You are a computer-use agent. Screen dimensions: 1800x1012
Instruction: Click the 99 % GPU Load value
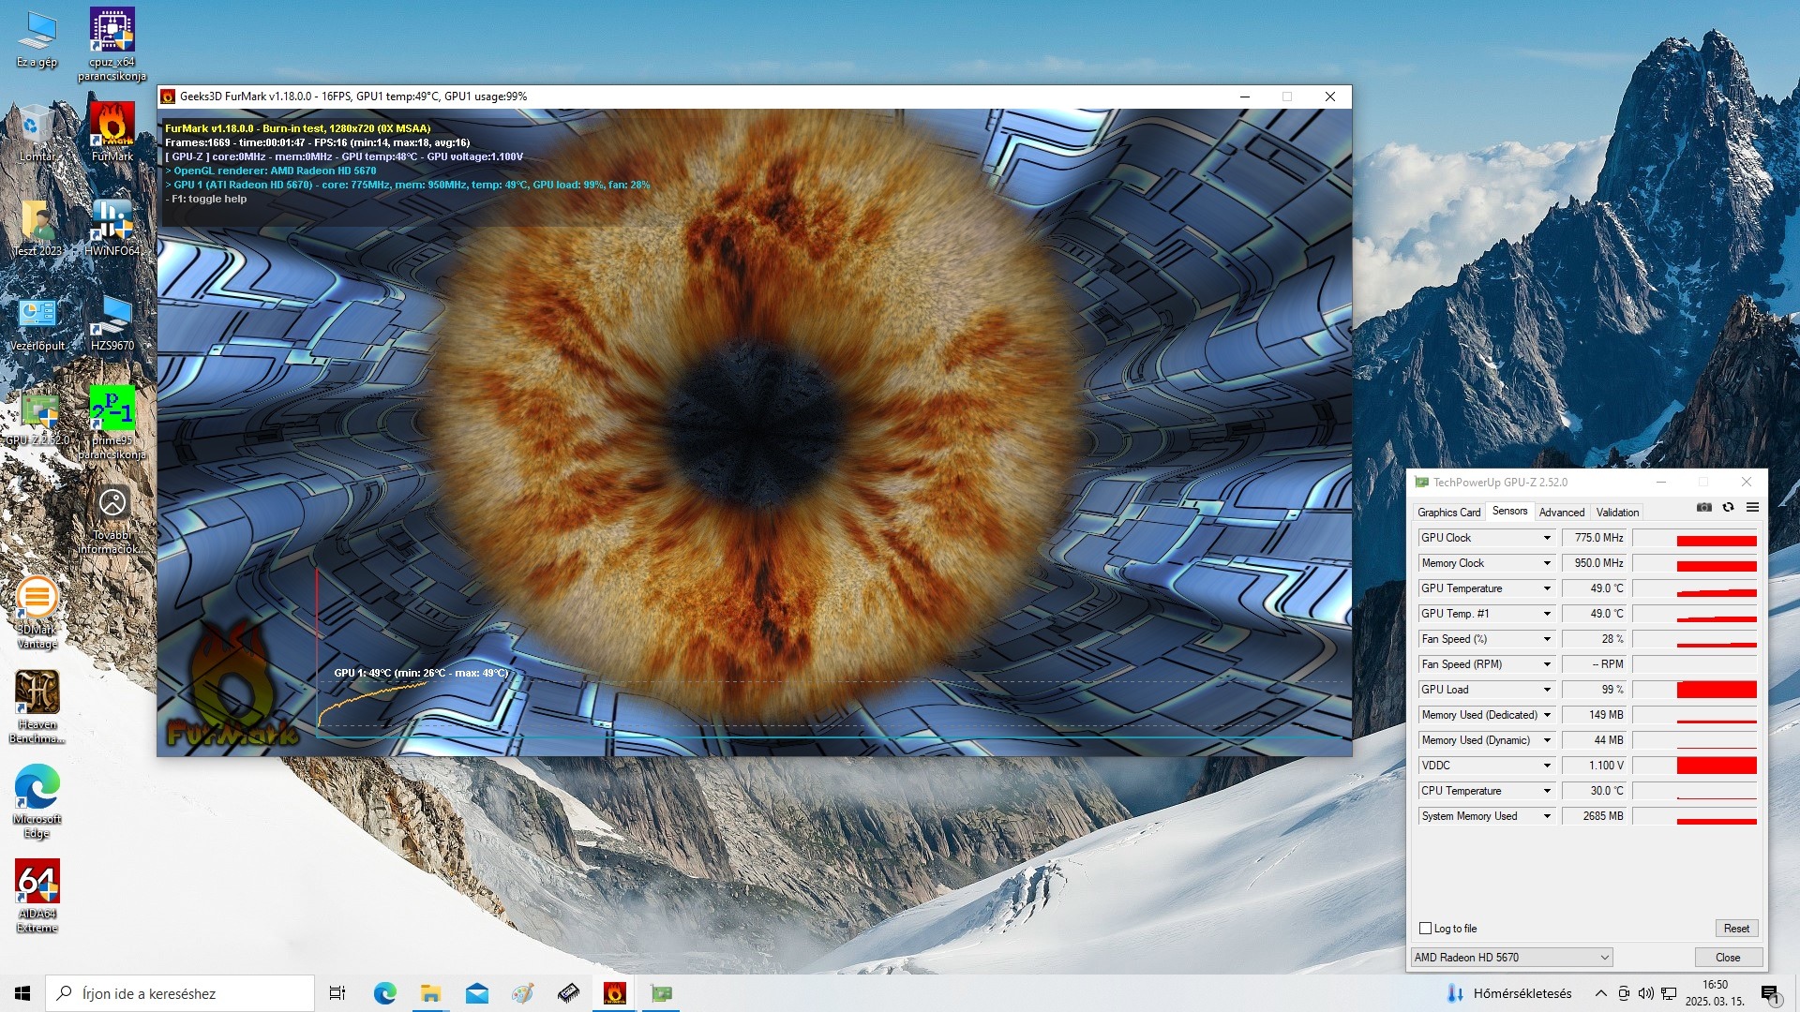[x=1596, y=690]
